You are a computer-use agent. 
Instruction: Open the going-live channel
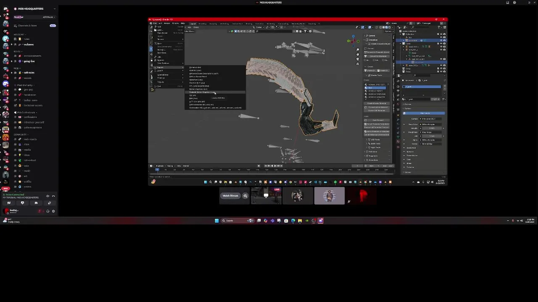click(29, 61)
